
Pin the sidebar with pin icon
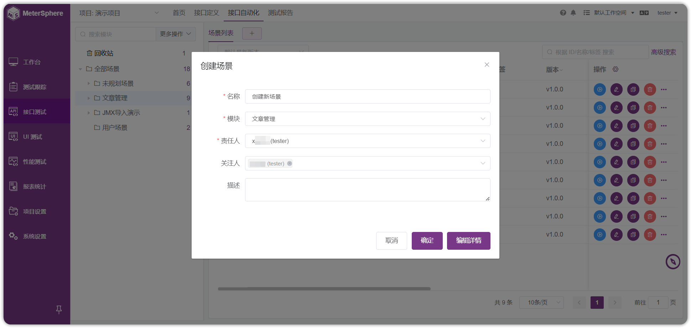59,310
